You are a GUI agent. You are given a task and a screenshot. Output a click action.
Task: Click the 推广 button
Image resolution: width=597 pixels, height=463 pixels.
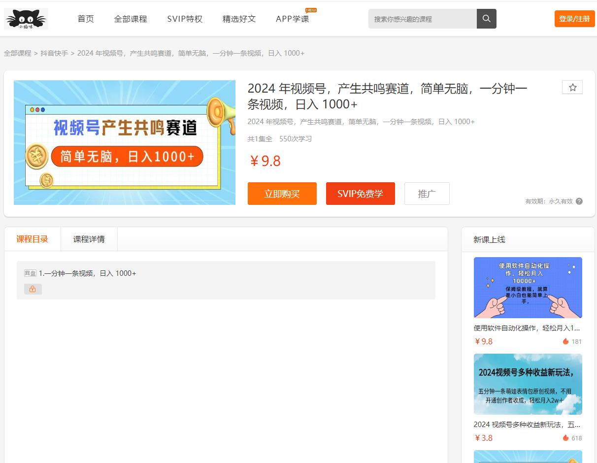point(427,194)
